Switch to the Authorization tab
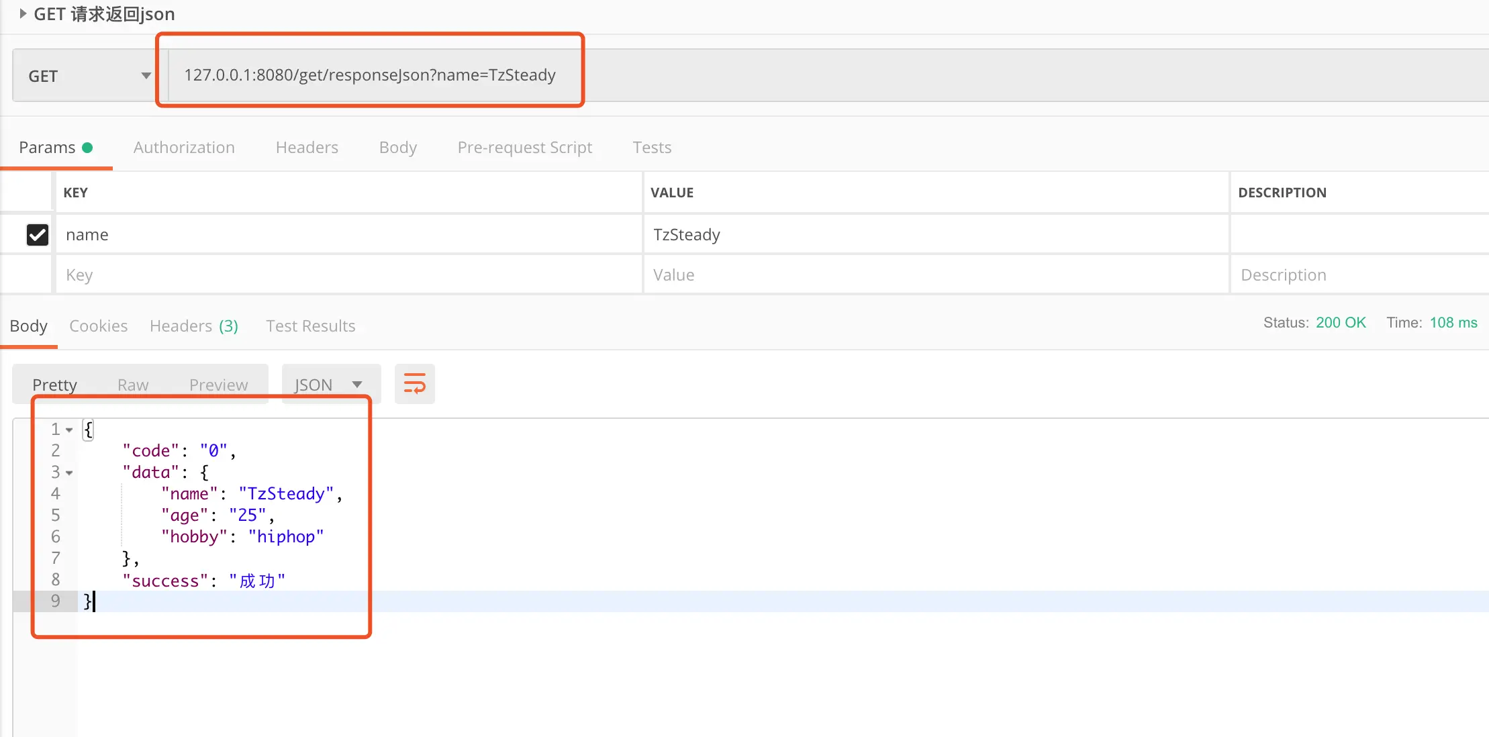Viewport: 1489px width, 737px height. (184, 147)
